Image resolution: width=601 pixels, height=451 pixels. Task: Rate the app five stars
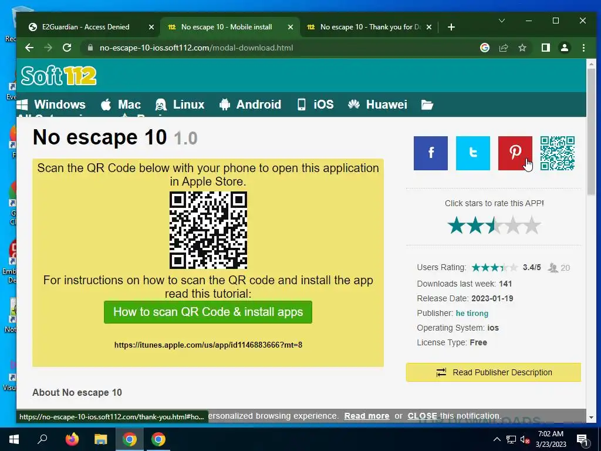[x=532, y=225]
